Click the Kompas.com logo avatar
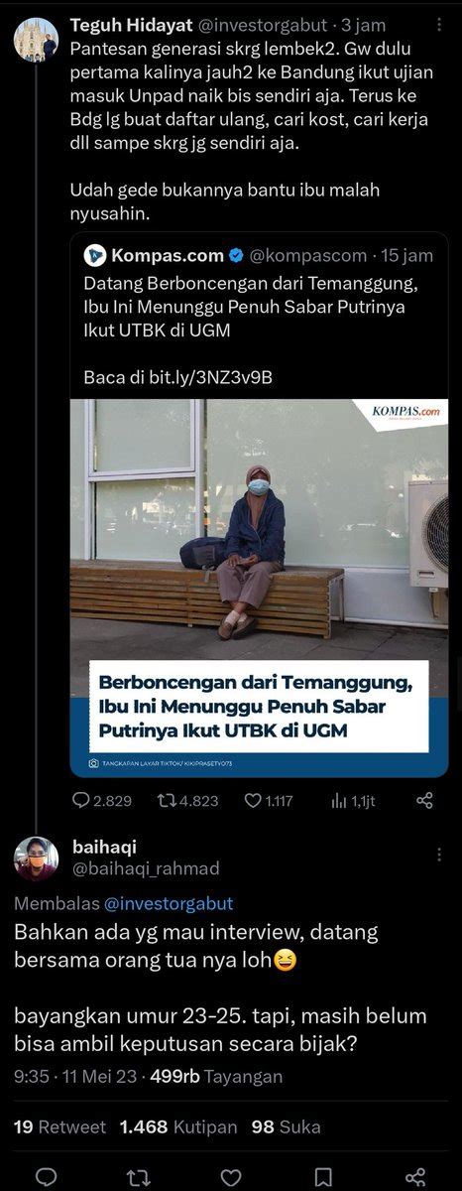This screenshot has width=462, height=1191. click(x=95, y=255)
